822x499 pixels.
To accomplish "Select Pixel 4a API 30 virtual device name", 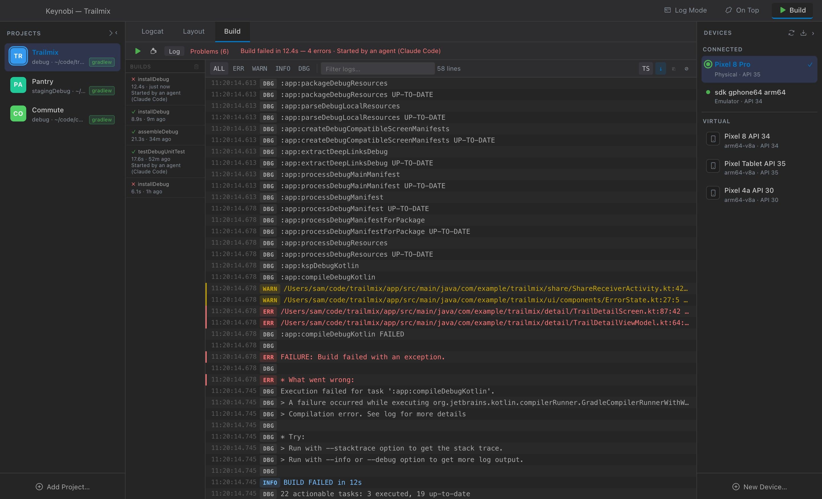I will (x=749, y=190).
